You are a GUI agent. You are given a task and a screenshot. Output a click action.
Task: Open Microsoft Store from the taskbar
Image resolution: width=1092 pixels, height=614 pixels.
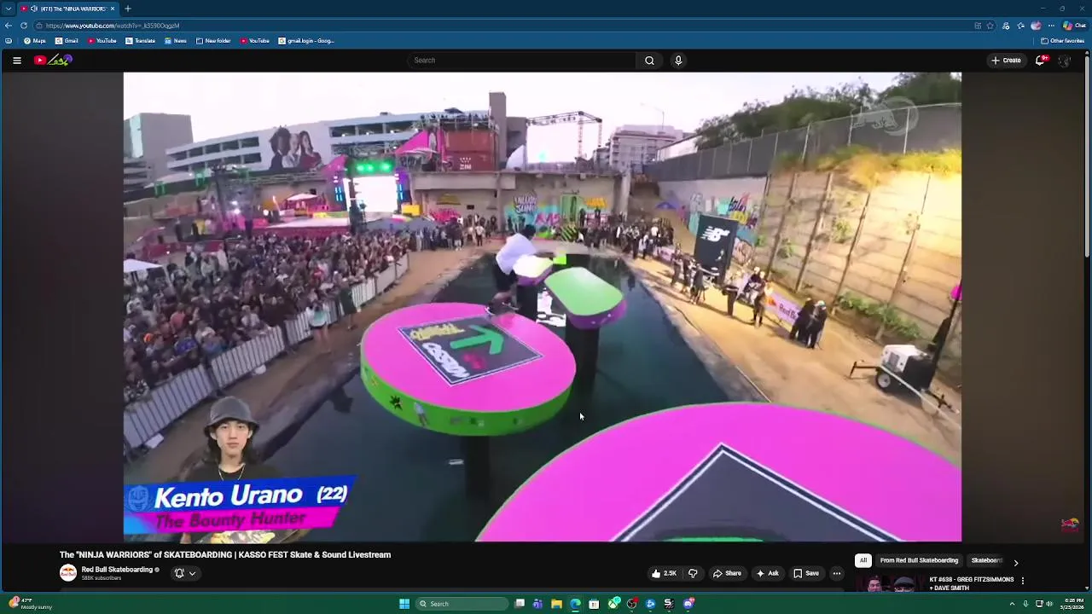pyautogui.click(x=594, y=604)
